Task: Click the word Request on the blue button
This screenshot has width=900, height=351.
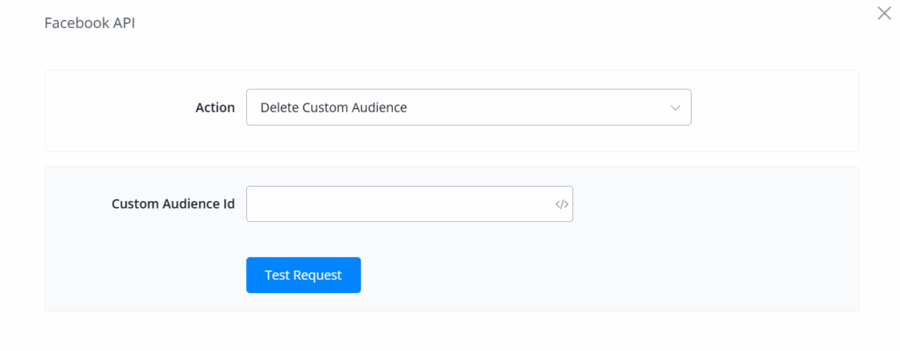Action: [317, 275]
